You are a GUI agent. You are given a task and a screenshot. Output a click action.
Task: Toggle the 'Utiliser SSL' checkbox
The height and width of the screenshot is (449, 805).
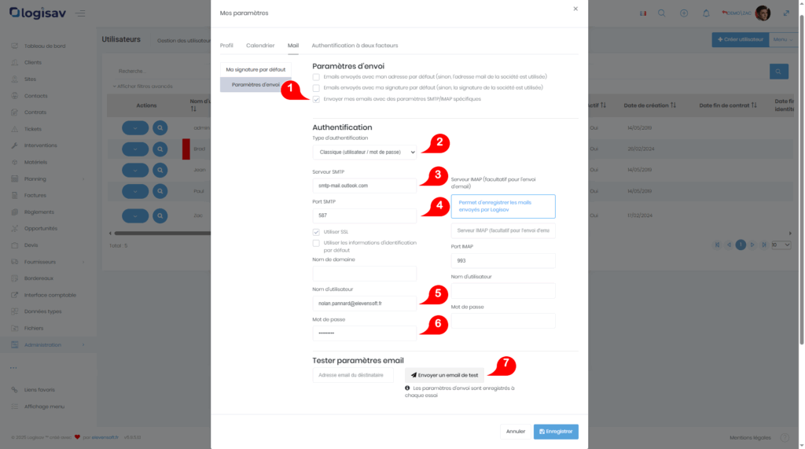(x=316, y=232)
